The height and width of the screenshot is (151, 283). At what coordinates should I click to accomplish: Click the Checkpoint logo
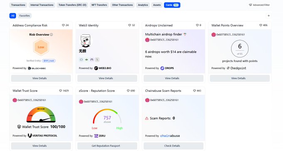pos(236,68)
